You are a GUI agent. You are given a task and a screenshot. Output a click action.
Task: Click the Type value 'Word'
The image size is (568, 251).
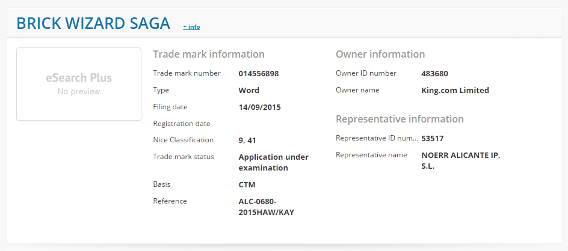point(249,91)
